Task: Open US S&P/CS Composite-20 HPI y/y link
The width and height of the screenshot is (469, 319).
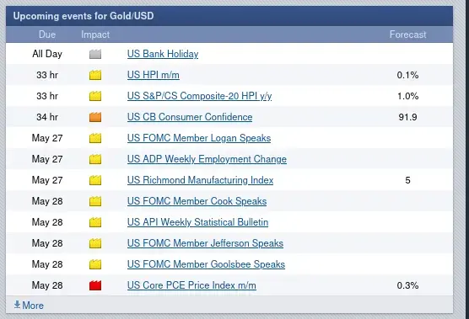Action: (200, 96)
